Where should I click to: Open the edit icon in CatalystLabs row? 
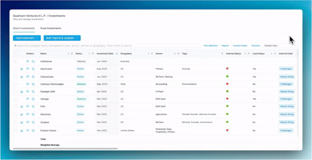(27, 76)
